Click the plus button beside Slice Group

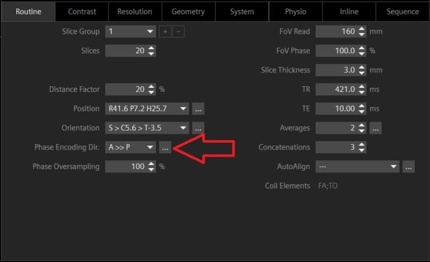coord(165,32)
